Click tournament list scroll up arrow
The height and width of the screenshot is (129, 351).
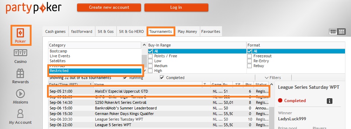[271, 84]
